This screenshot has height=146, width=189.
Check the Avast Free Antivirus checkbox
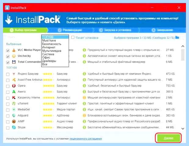click(x=8, y=80)
